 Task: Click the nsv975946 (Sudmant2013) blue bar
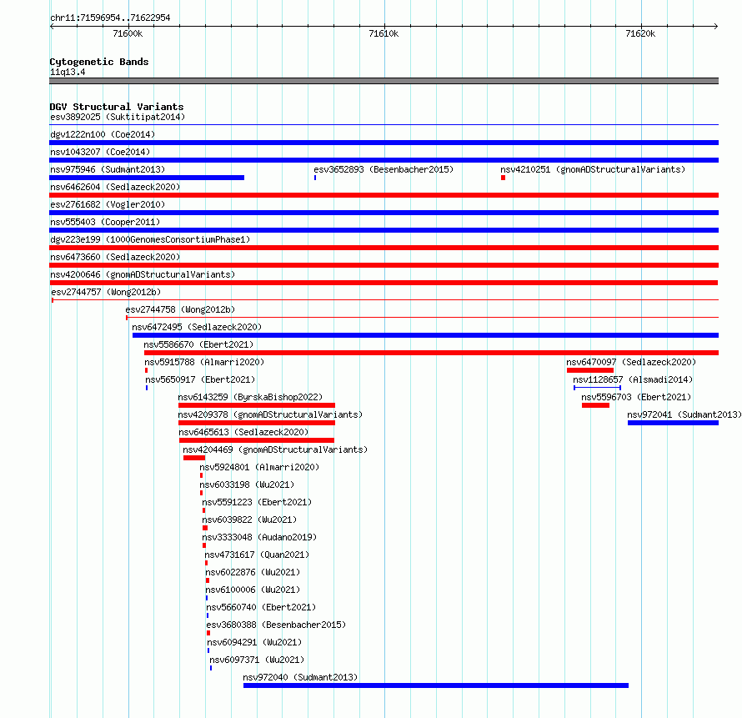click(147, 178)
